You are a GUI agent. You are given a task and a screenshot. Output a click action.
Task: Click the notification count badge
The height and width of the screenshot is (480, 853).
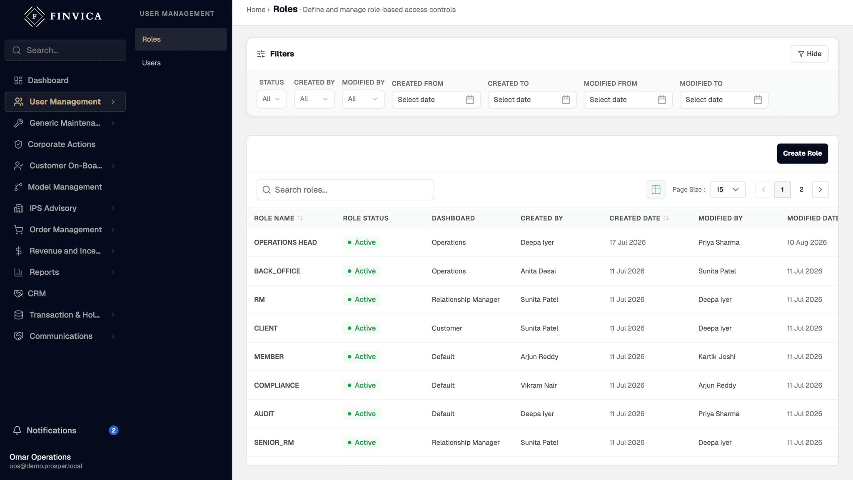114,430
